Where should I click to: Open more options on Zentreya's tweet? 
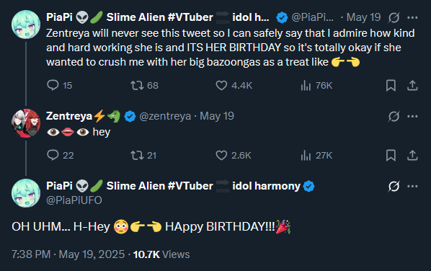click(412, 116)
